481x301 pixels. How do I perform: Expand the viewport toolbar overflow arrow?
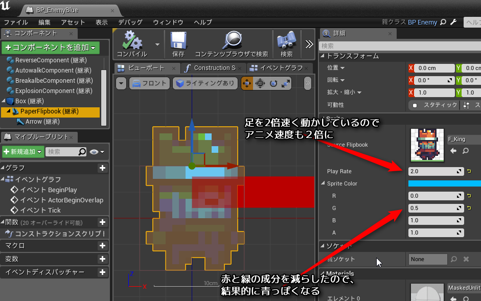click(308, 83)
